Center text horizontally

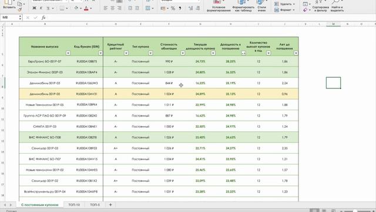(112, 8)
